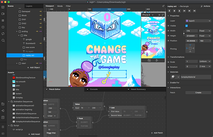Open the Width Fixed dropdown
Image resolution: width=213 pixels, height=137 pixels.
point(205,31)
